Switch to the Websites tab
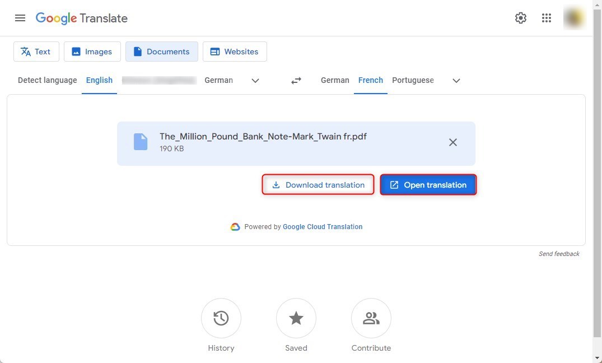The width and height of the screenshot is (602, 363). [235, 52]
